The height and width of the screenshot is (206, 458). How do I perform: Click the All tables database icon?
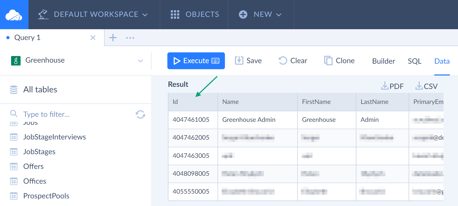[14, 89]
